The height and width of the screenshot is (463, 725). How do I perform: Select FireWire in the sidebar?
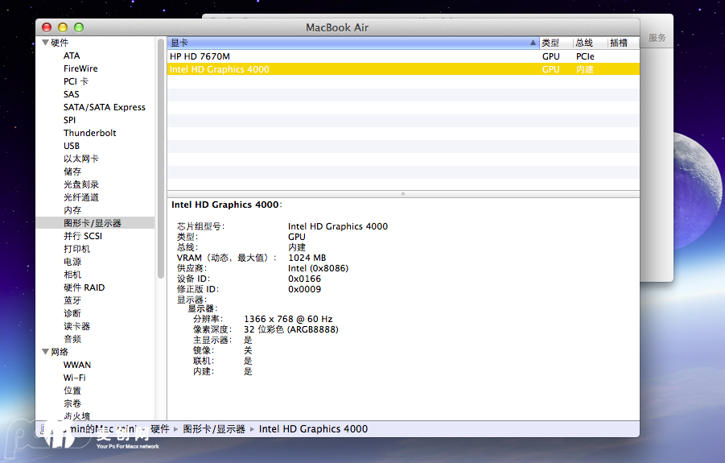coord(80,68)
